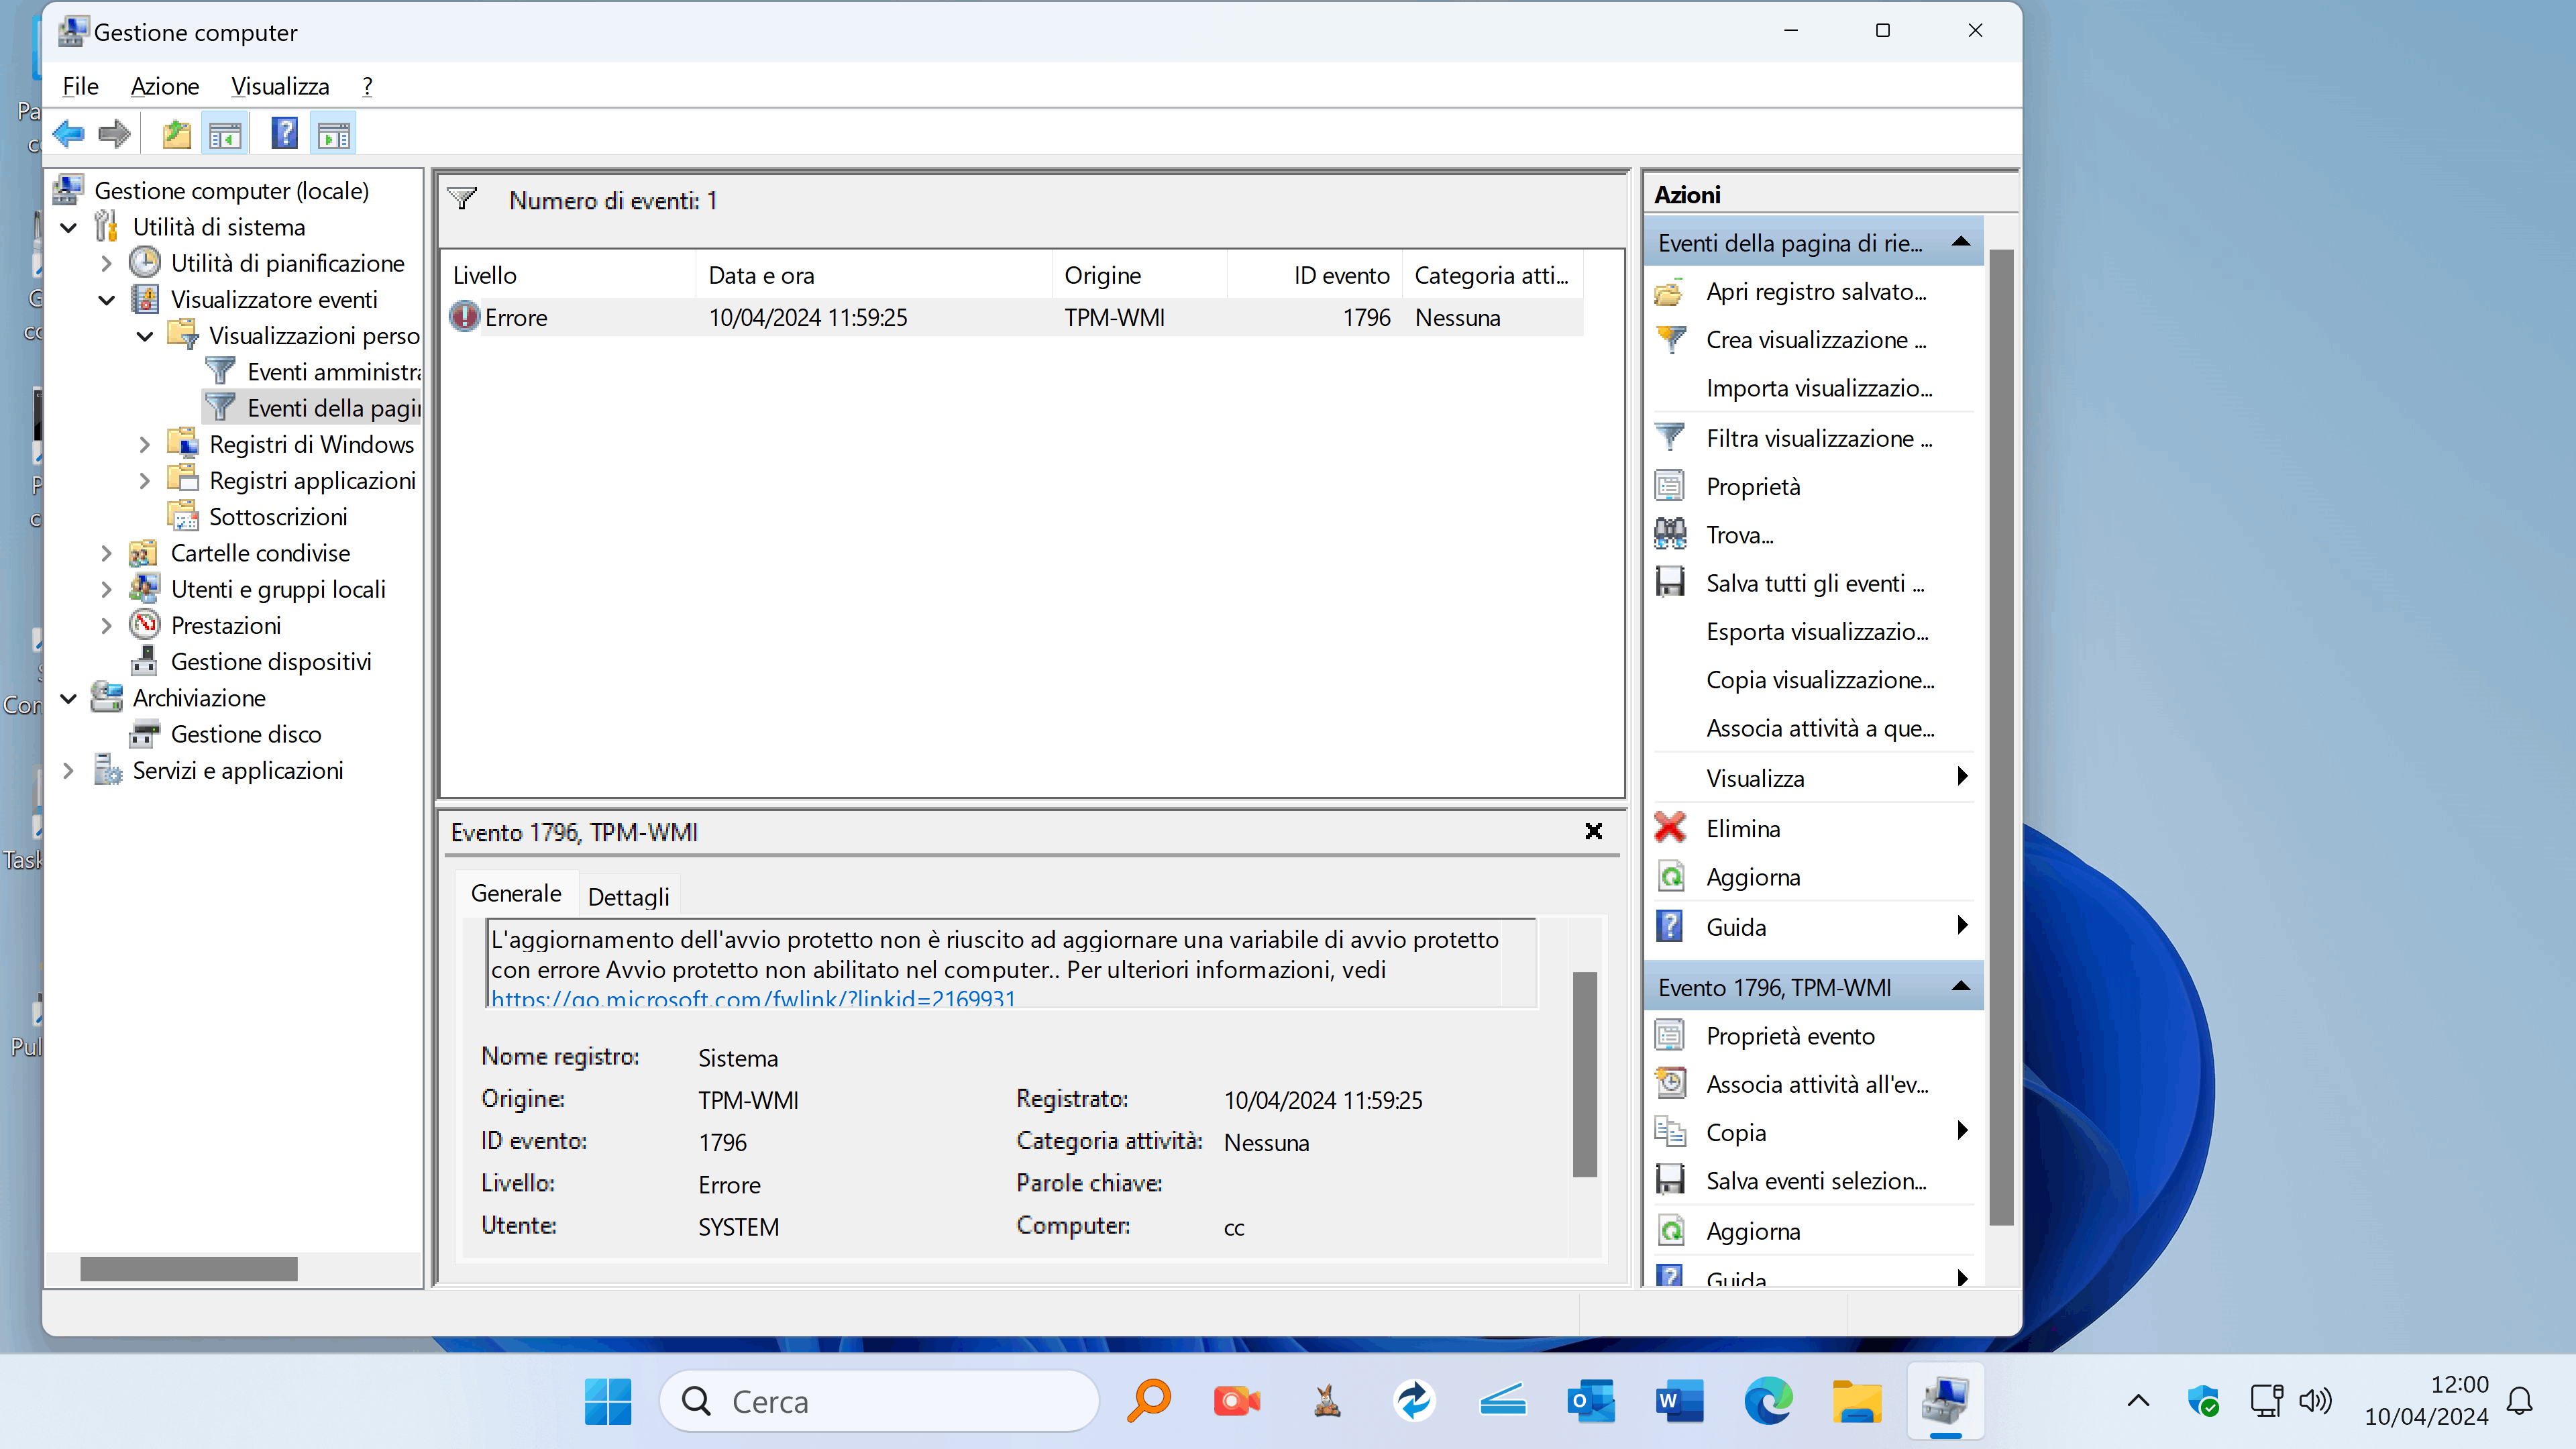This screenshot has height=1449, width=2576.
Task: Collapse Eventi della pagina actions section
Action: coord(1960,242)
